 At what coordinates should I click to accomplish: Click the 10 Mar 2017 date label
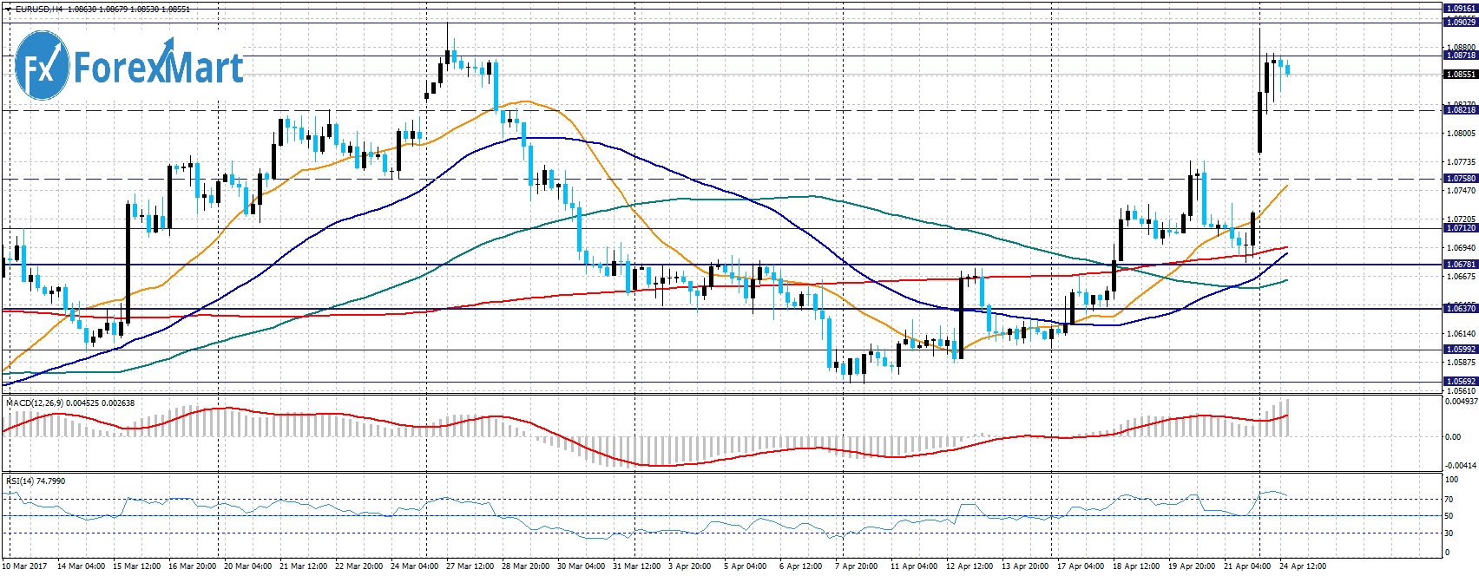coord(23,566)
